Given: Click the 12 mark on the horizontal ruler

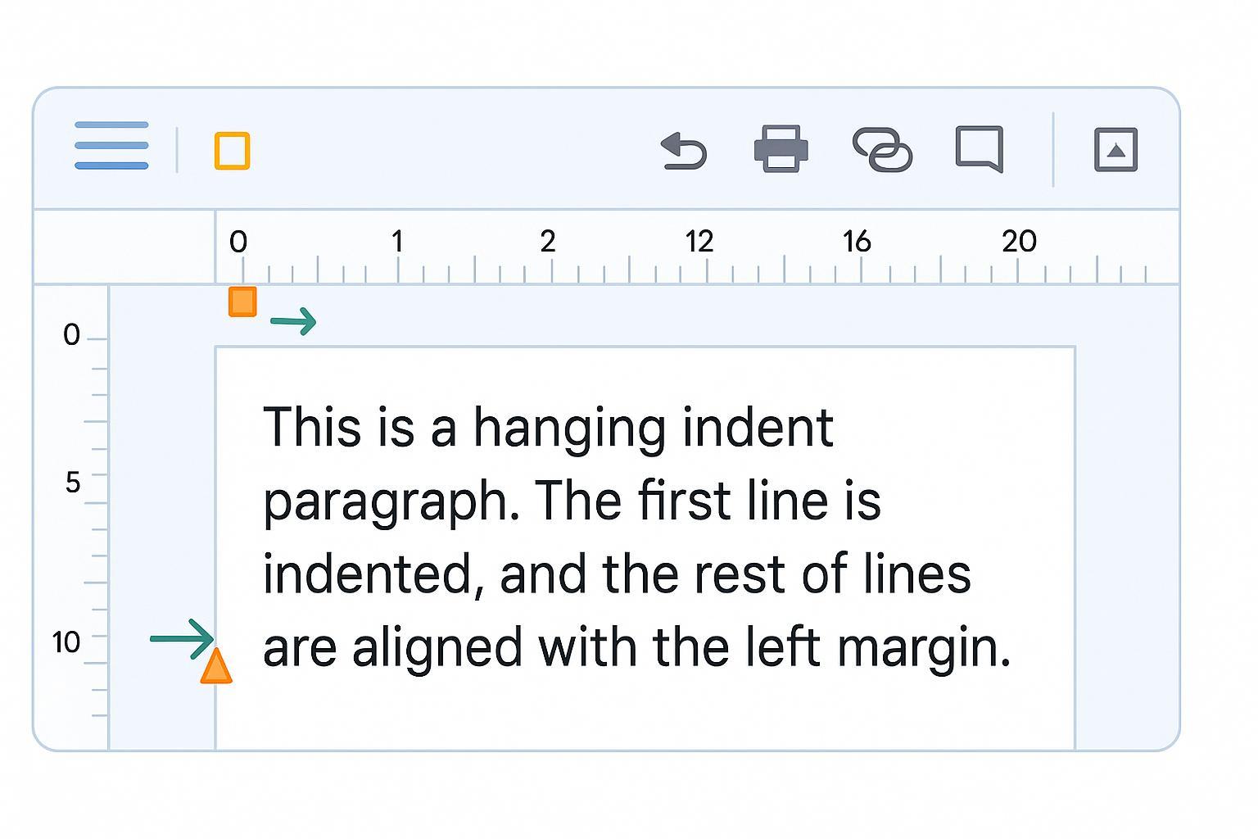Looking at the screenshot, I should click(x=699, y=242).
